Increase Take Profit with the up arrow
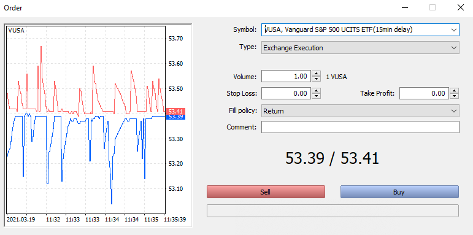 click(x=454, y=90)
